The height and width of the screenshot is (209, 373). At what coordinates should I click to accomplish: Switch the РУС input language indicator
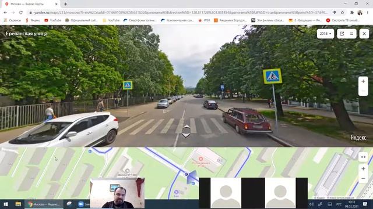pos(339,204)
